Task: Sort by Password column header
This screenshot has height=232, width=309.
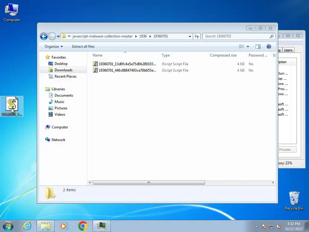Action: tap(259, 55)
